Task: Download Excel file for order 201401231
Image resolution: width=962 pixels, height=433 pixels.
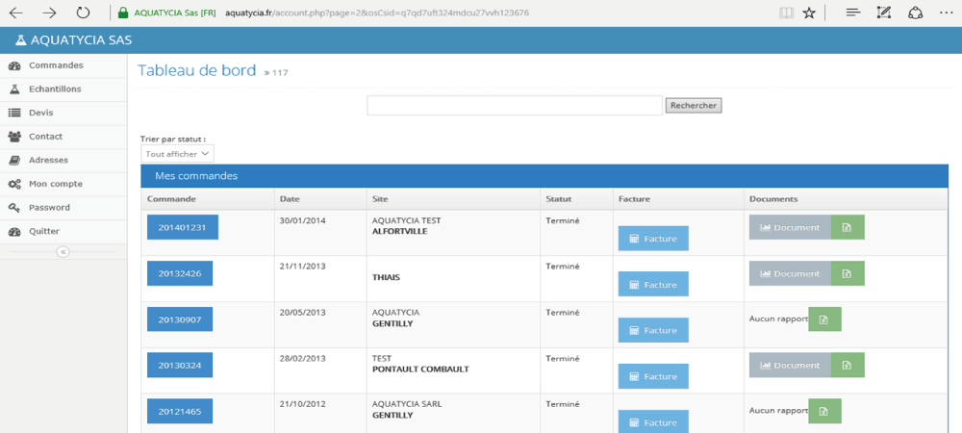Action: [x=848, y=227]
